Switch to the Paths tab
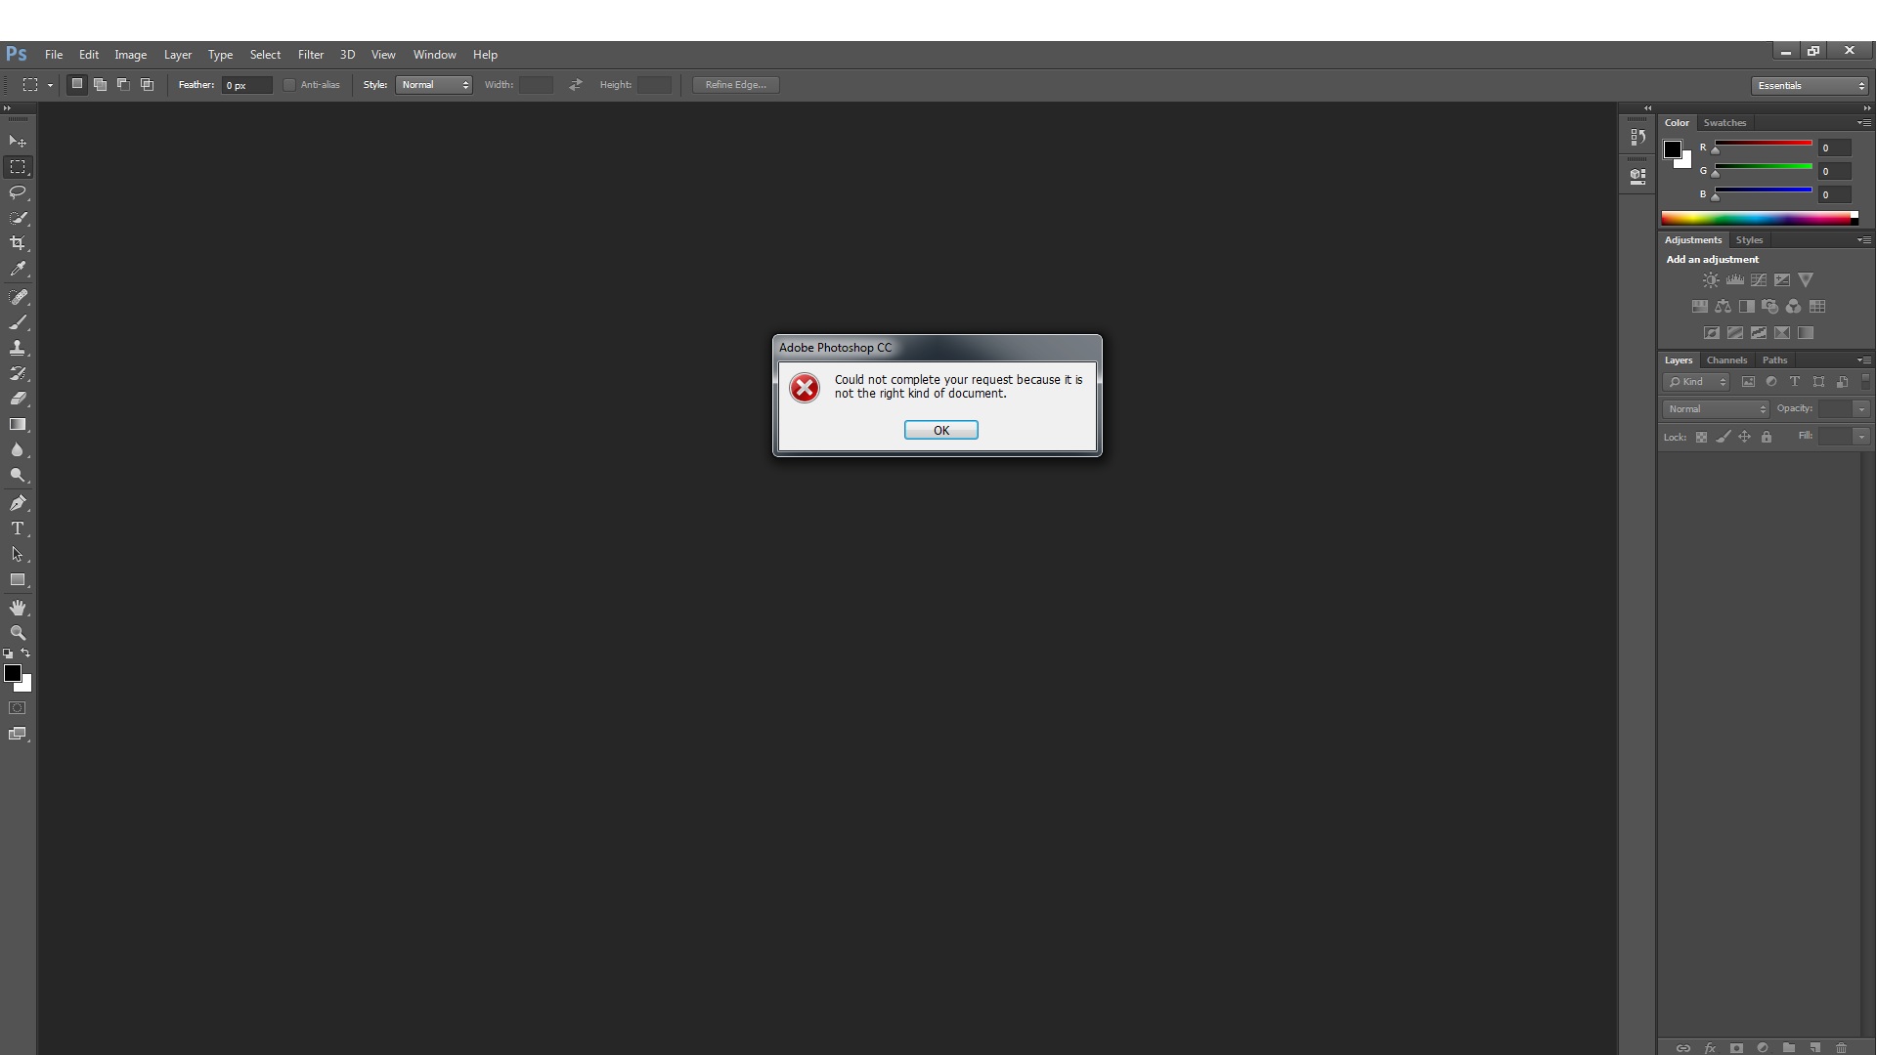Viewport: 1877px width, 1055px height. point(1774,359)
